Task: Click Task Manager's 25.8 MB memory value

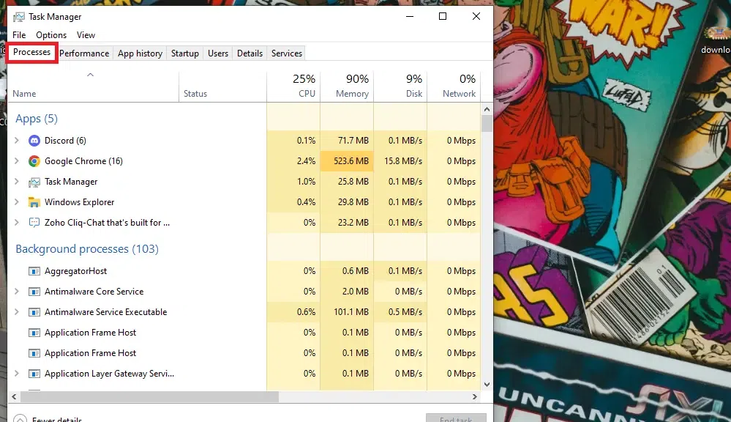Action: 353,182
